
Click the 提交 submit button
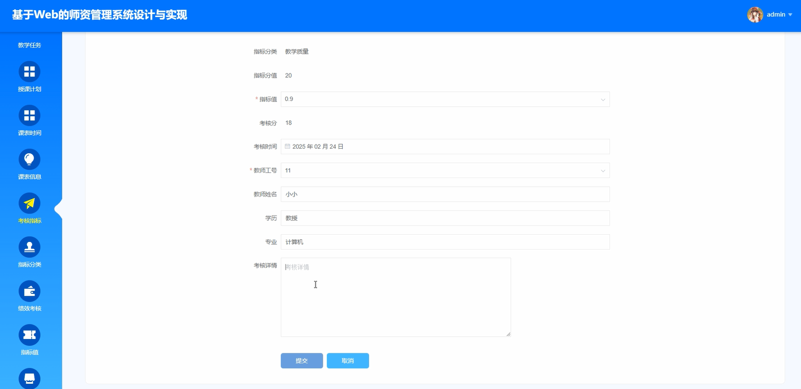coord(302,361)
